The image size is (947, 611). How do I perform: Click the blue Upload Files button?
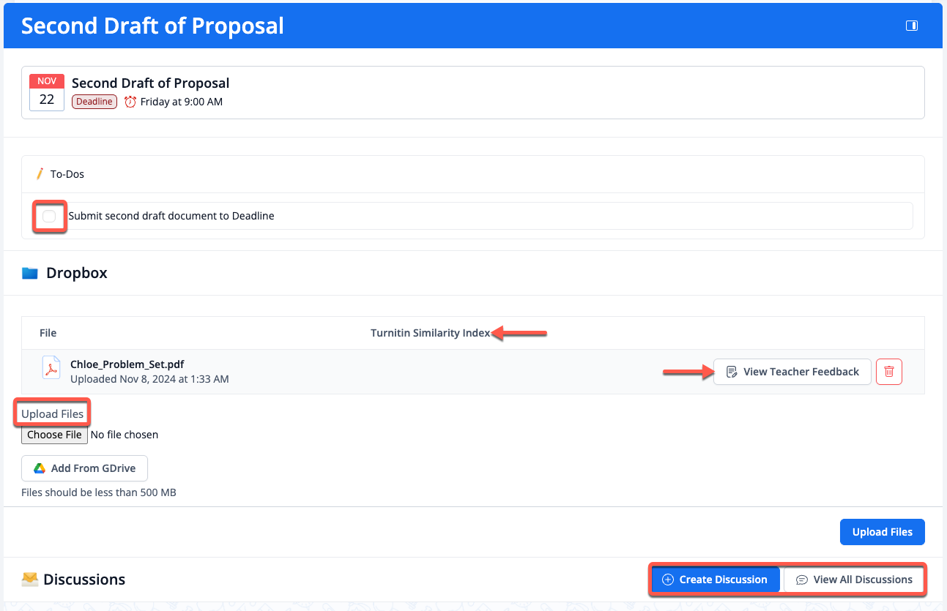pyautogui.click(x=882, y=532)
